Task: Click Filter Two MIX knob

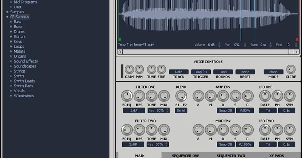Action: coord(164,130)
